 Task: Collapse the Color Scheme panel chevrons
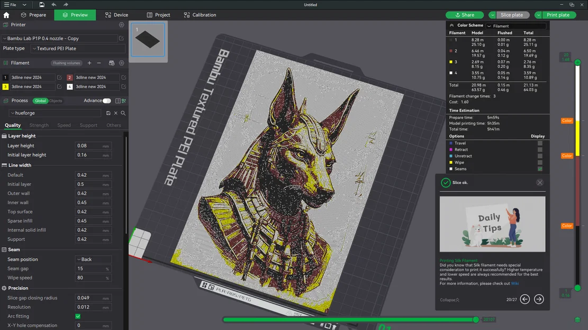point(451,25)
